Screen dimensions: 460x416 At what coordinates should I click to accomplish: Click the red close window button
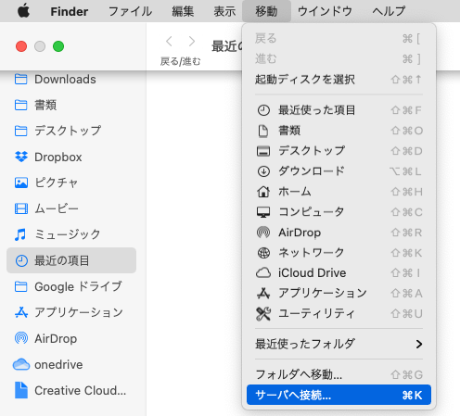21,46
